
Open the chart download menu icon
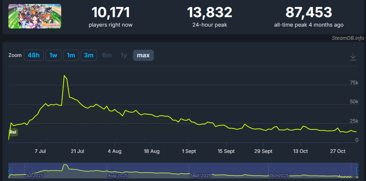[353, 57]
